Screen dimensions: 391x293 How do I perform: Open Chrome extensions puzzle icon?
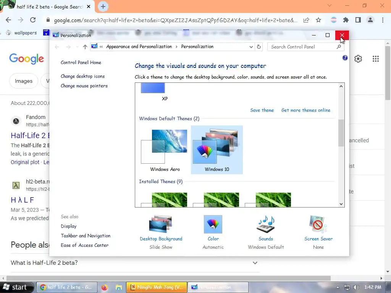tap(346, 20)
